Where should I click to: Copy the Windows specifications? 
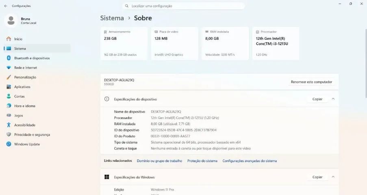pyautogui.click(x=317, y=177)
